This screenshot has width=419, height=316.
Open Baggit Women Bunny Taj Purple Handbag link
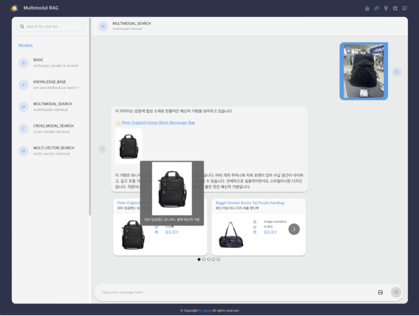tap(250, 203)
